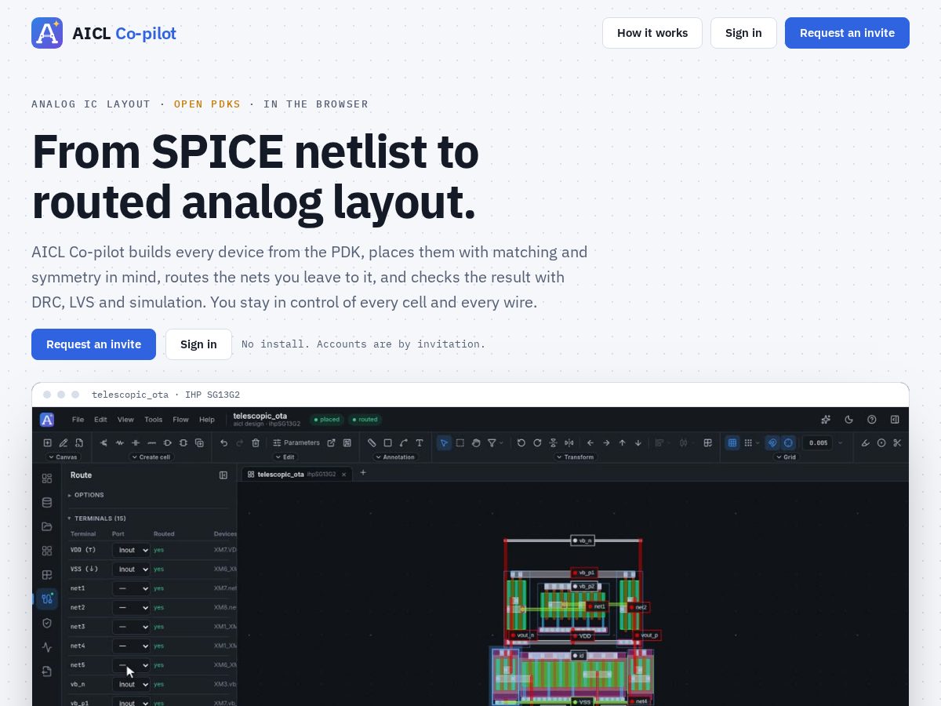Image resolution: width=941 pixels, height=706 pixels.
Task: Select the pointer selection tool
Action: (444, 442)
